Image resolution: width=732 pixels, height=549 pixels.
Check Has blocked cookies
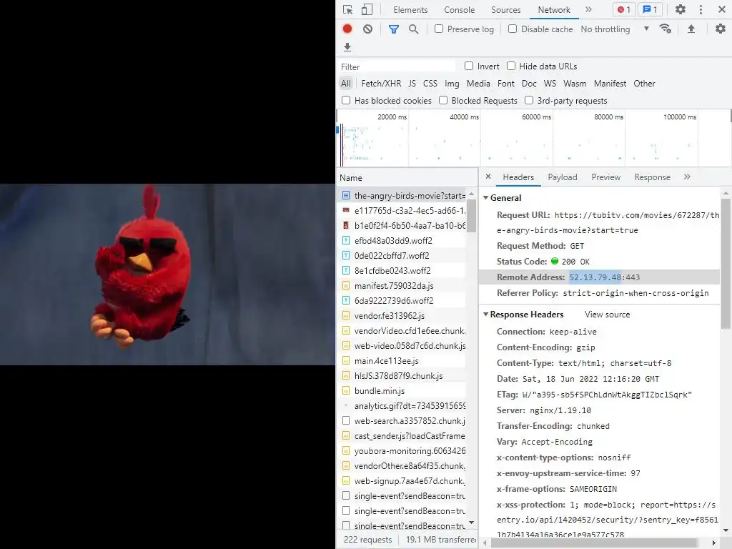pyautogui.click(x=346, y=100)
